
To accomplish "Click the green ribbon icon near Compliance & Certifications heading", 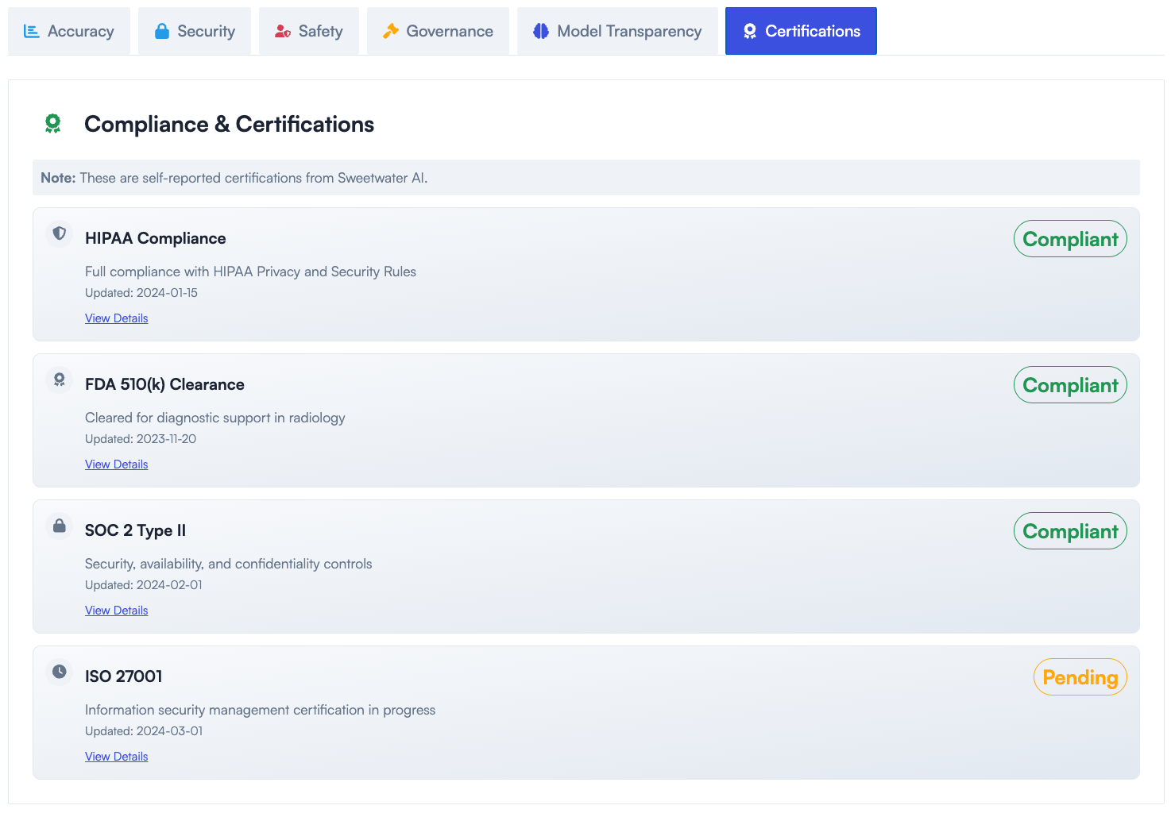I will 53,124.
